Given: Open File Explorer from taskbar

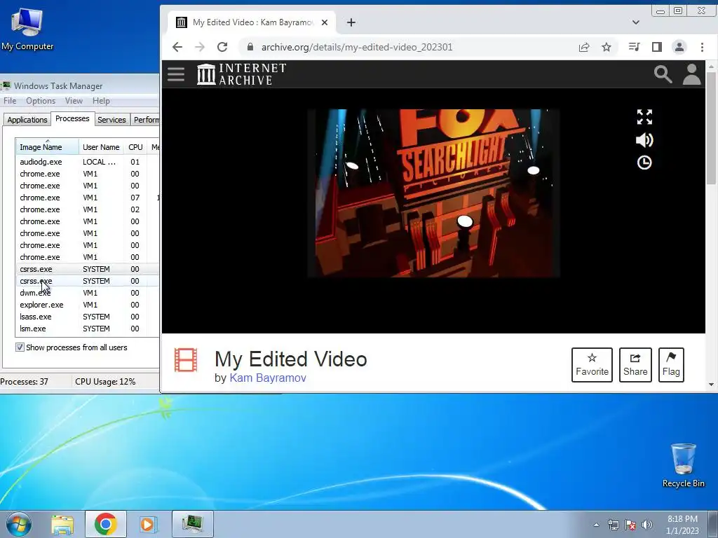Looking at the screenshot, I should click(x=62, y=524).
